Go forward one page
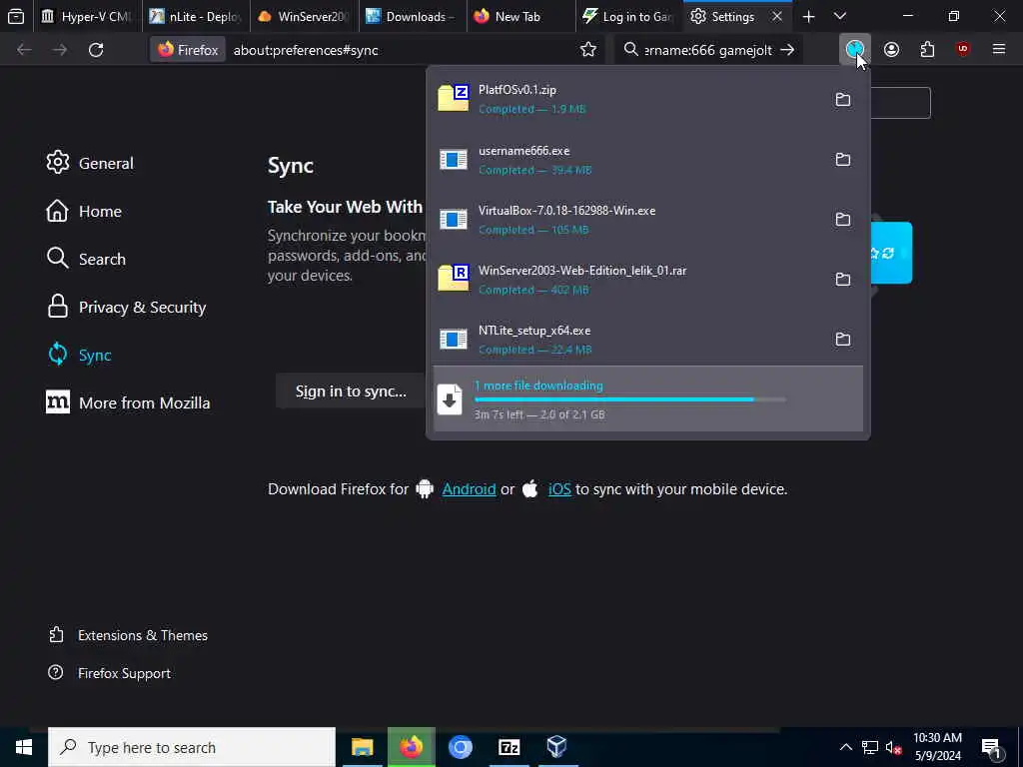 60,50
